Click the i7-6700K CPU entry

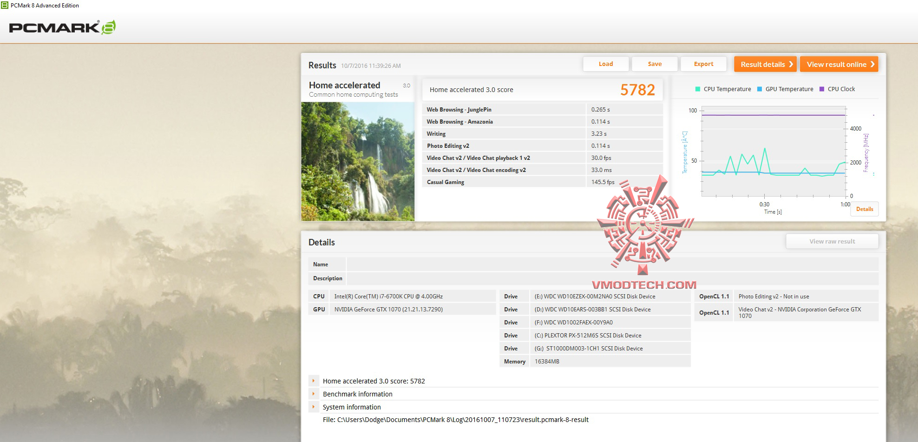[x=388, y=297]
